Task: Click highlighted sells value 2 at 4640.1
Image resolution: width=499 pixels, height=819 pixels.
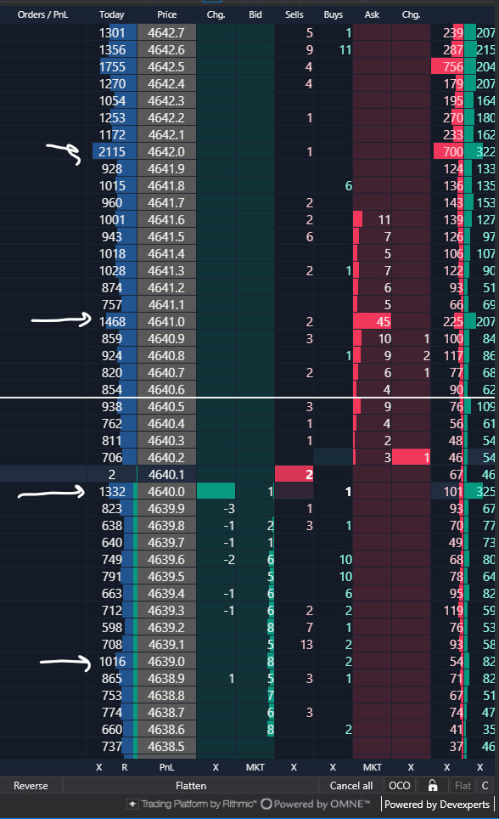Action: tap(294, 474)
